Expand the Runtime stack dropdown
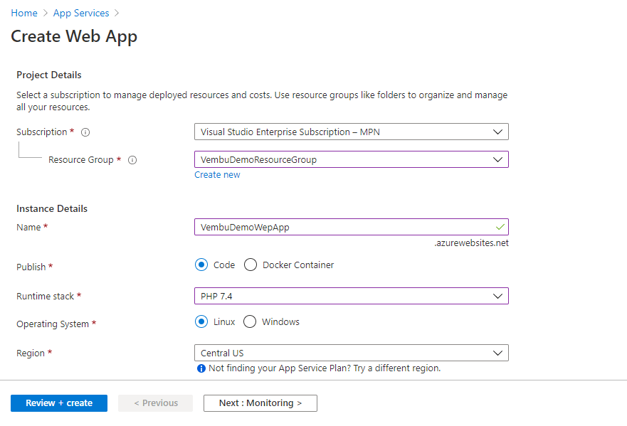 pyautogui.click(x=352, y=296)
